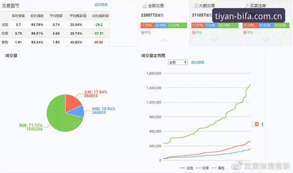Click the green 31.65% segment under 买卖挂单
The height and width of the screenshot is (173, 293).
(x=282, y=25)
